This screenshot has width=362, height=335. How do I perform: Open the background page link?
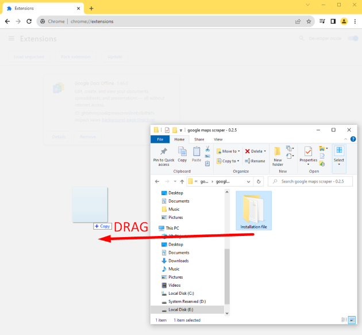click(128, 120)
